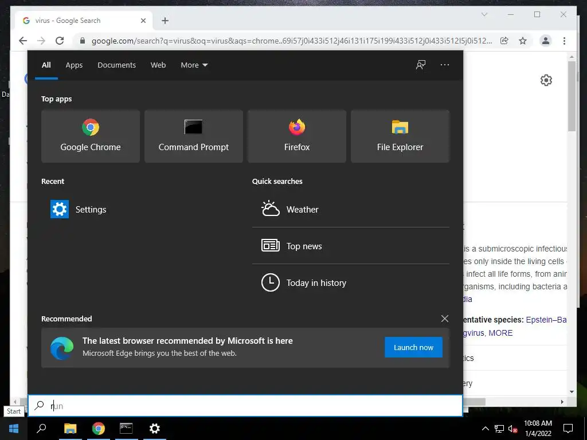Screen dimensions: 587x440
Task: Open Settings gear on the taskbar
Action: 155,429
